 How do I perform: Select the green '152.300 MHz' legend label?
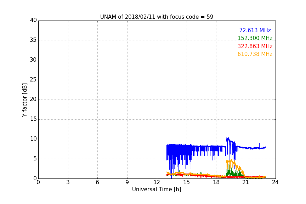(255, 38)
